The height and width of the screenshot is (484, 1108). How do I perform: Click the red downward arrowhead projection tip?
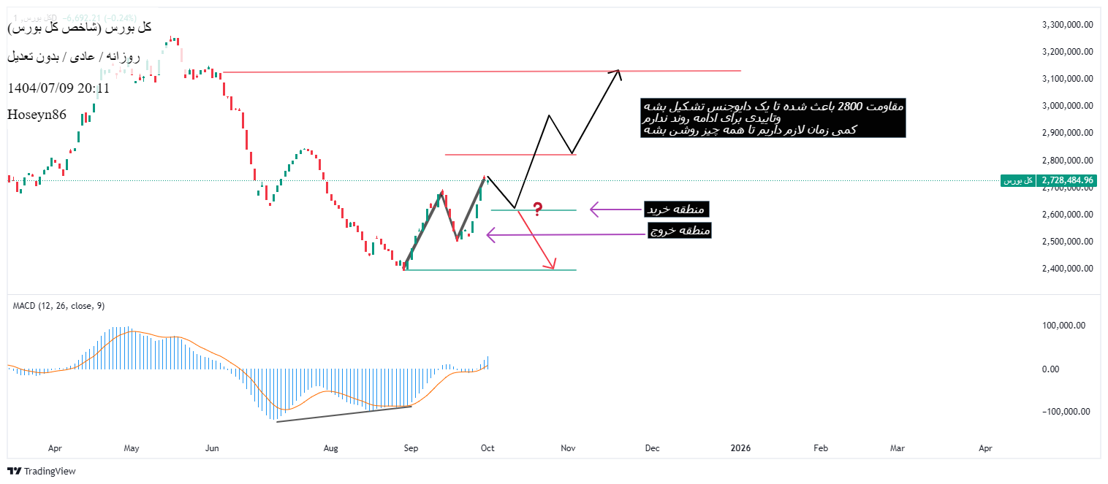[553, 266]
